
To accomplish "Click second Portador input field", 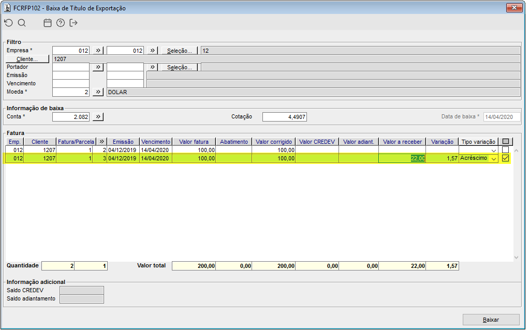I will click(125, 67).
